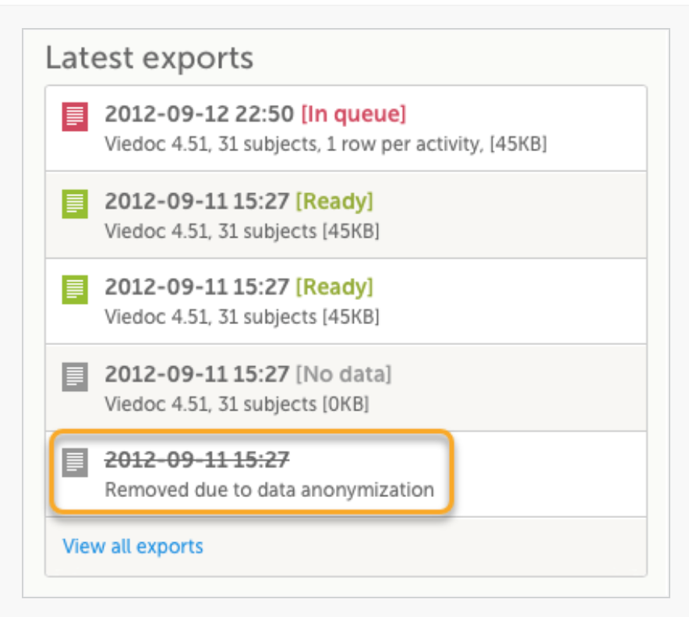Image resolution: width=689 pixels, height=617 pixels.
Task: Open the upper Ready export dated 2012-09-11 15:27
Action: [x=197, y=202]
